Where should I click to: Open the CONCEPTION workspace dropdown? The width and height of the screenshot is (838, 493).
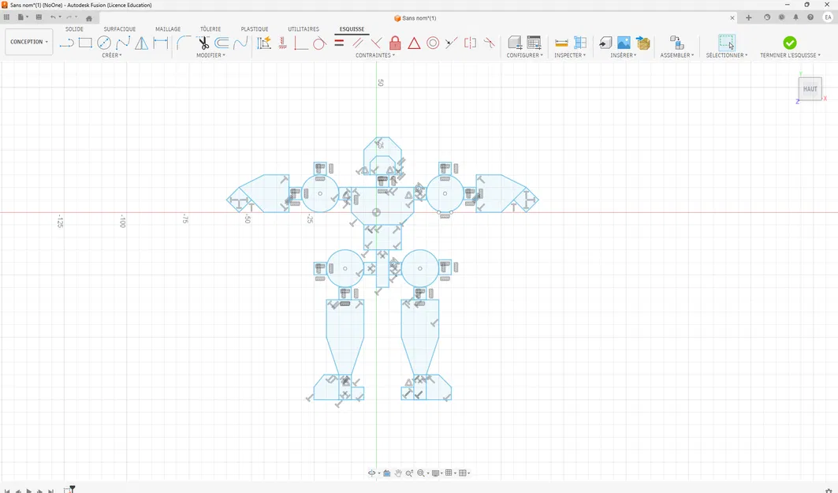coord(29,42)
